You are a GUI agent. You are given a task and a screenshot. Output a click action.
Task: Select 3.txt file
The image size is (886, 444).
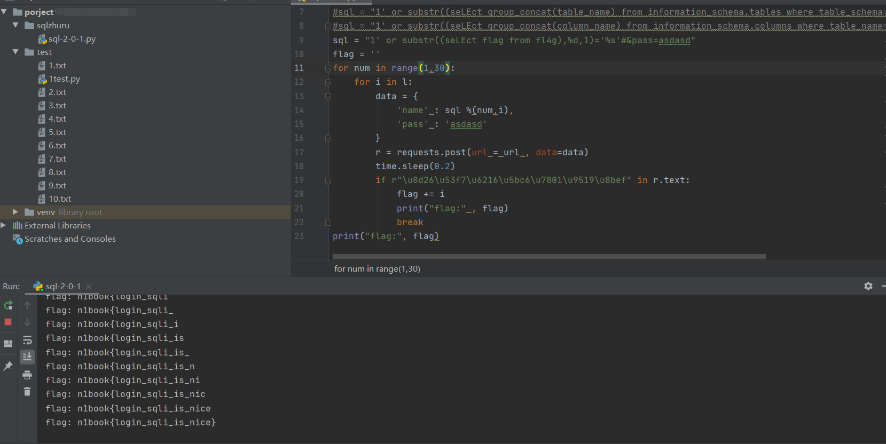click(57, 105)
